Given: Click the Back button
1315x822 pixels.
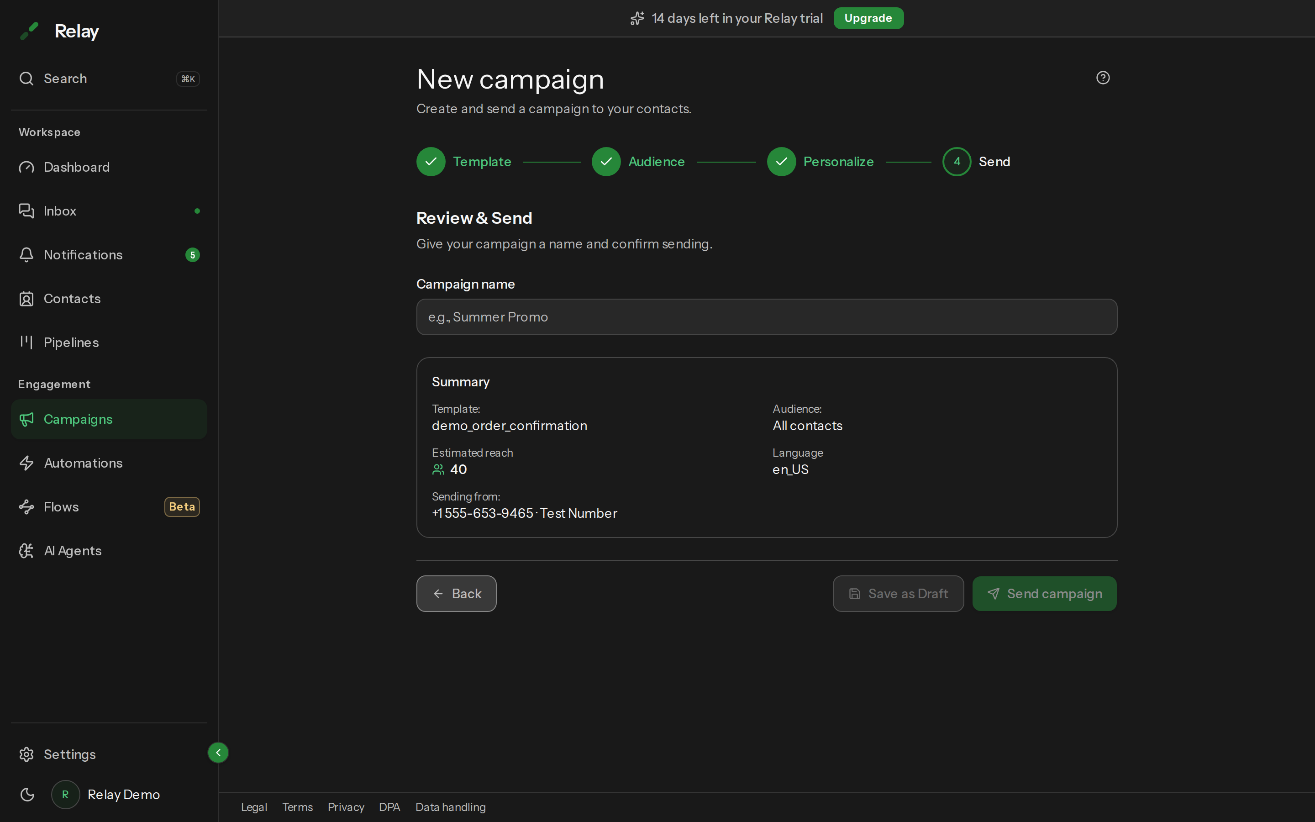Looking at the screenshot, I should coord(457,594).
